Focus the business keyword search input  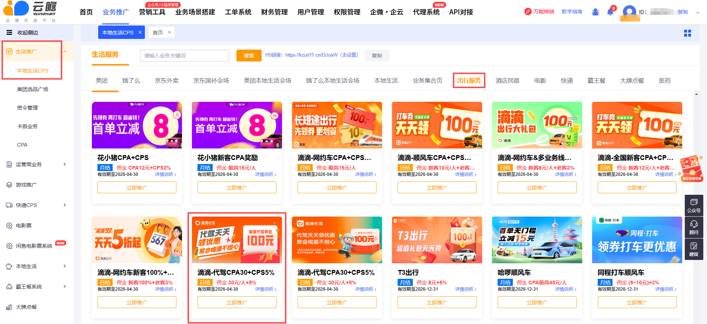pyautogui.click(x=184, y=56)
